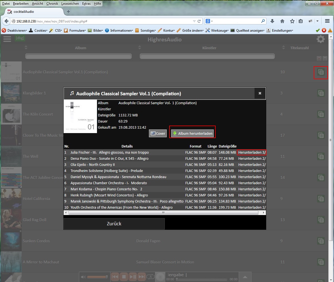This screenshot has width=334, height=282.
Task: Expand the player bar with the up arrow
Action: 245,277
